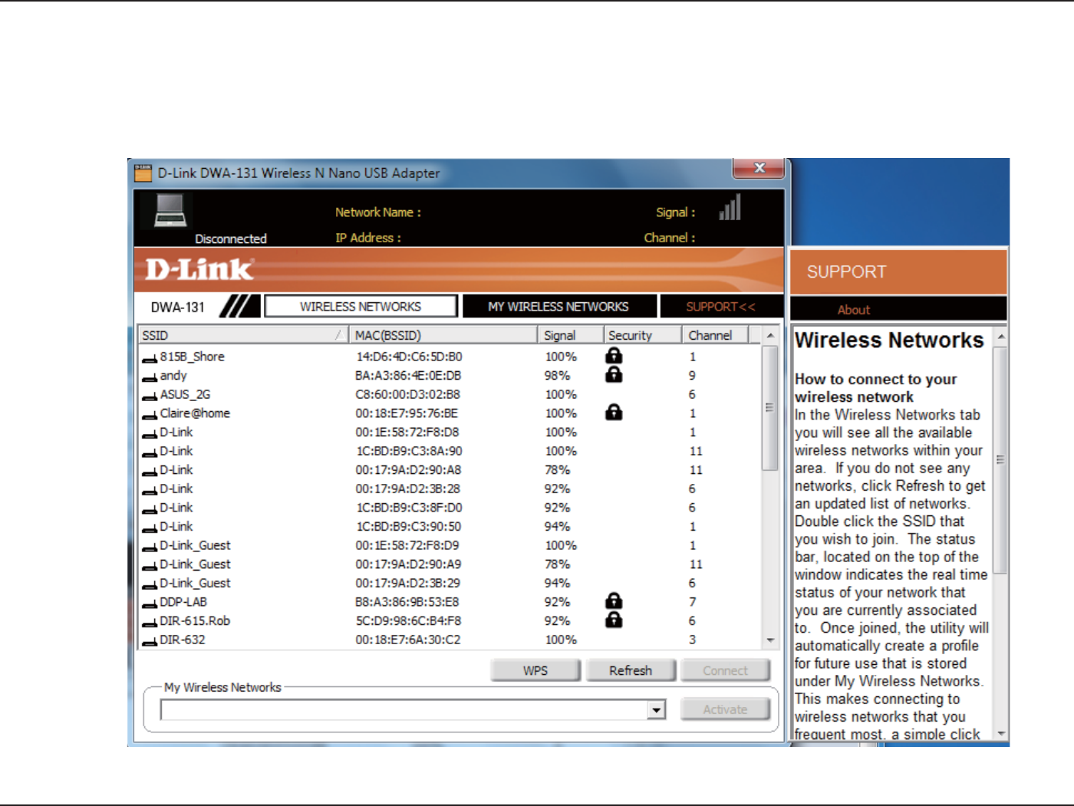The width and height of the screenshot is (1074, 806).
Task: Sort networks by the Signal column header
Action: [570, 335]
